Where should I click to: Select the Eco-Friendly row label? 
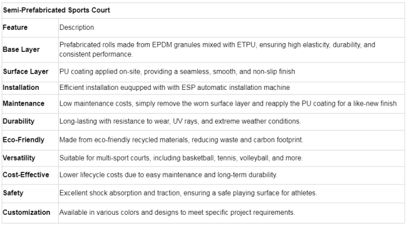[23, 140]
